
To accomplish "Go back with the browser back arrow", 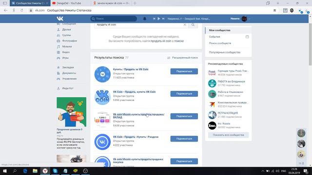I will tap(5, 10).
